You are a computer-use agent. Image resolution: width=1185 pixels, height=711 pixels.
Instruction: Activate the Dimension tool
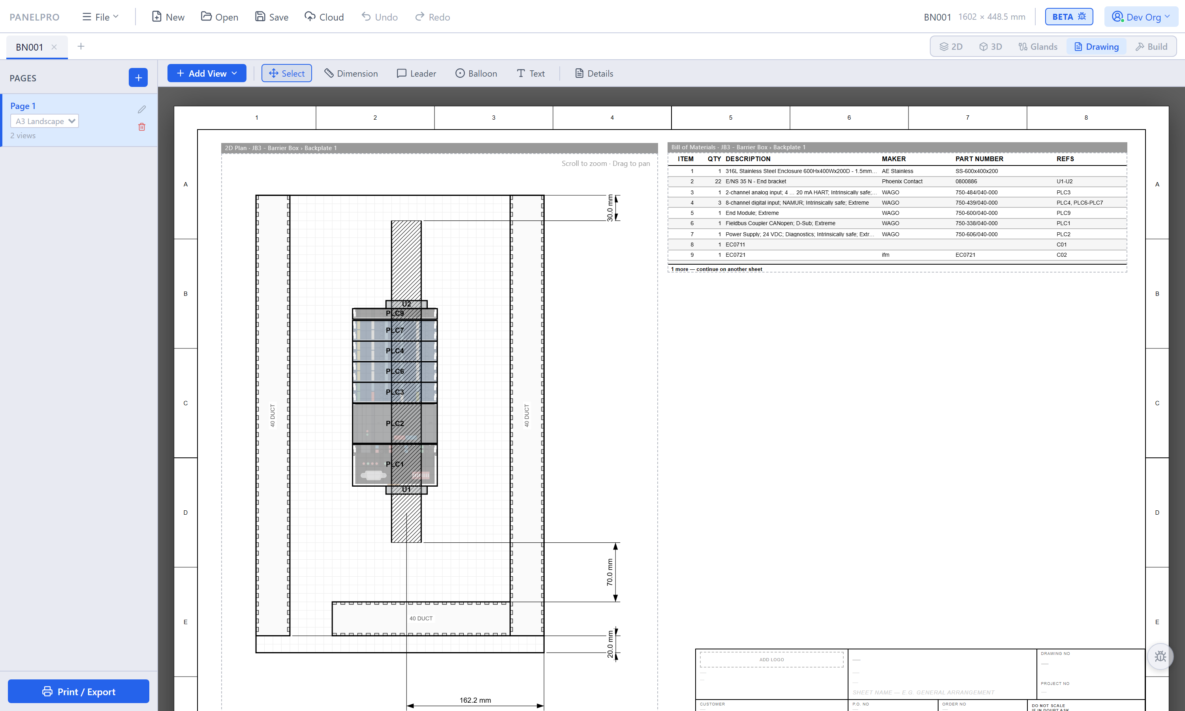coord(351,73)
